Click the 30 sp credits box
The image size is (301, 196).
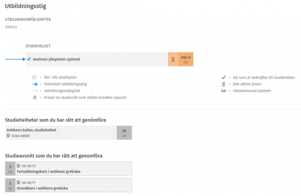[124, 133]
